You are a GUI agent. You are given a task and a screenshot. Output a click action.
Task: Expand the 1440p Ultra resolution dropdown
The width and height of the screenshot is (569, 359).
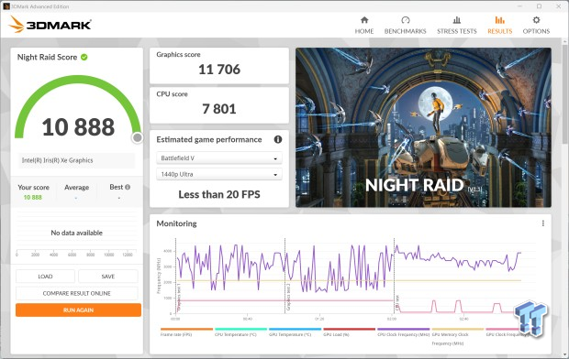pos(219,174)
